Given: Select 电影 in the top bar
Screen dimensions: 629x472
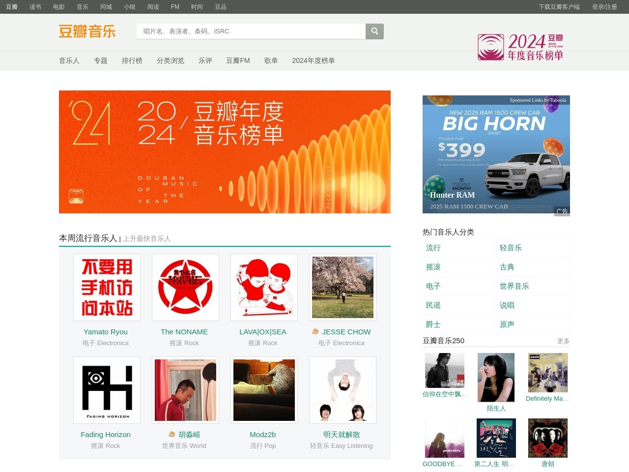Looking at the screenshot, I should (59, 7).
